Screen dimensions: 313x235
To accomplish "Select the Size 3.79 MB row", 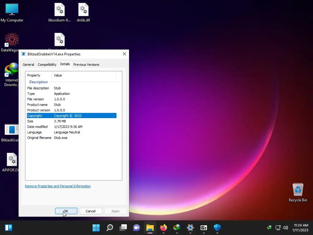I will [72, 121].
